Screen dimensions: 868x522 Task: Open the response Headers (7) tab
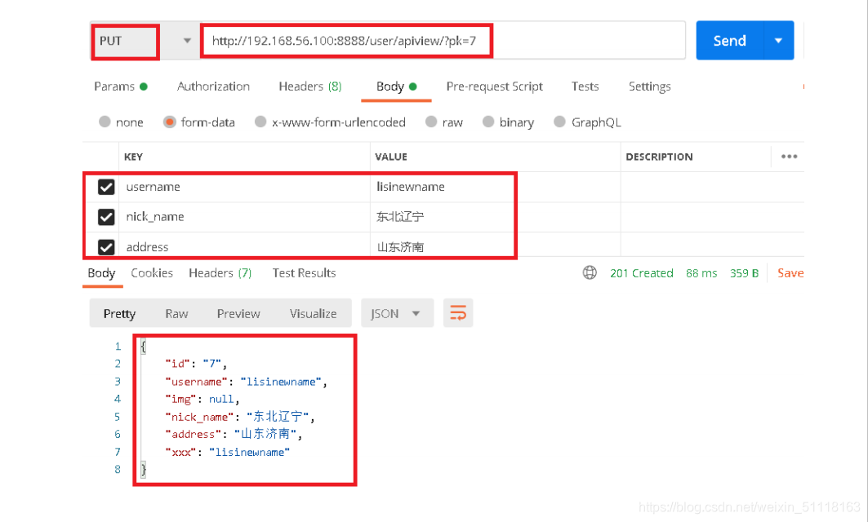220,273
